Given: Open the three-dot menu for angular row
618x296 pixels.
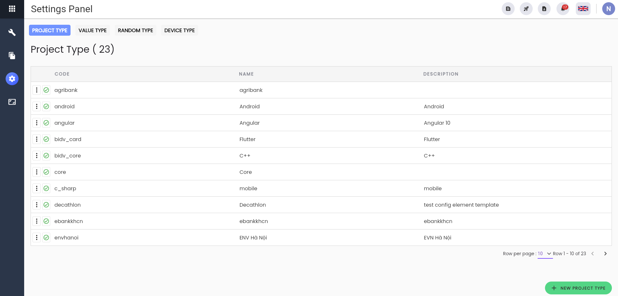Looking at the screenshot, I should click(x=37, y=123).
